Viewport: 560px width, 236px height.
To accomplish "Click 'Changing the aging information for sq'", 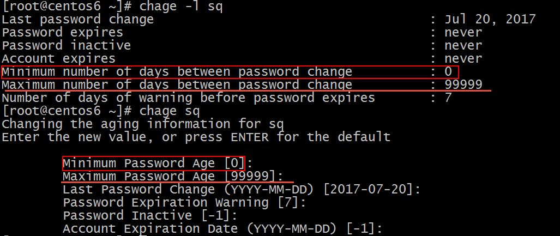I will click(143, 124).
